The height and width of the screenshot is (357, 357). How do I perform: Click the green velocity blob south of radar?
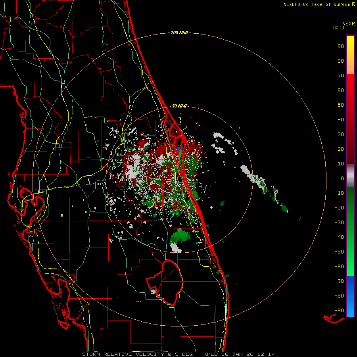tap(180, 236)
